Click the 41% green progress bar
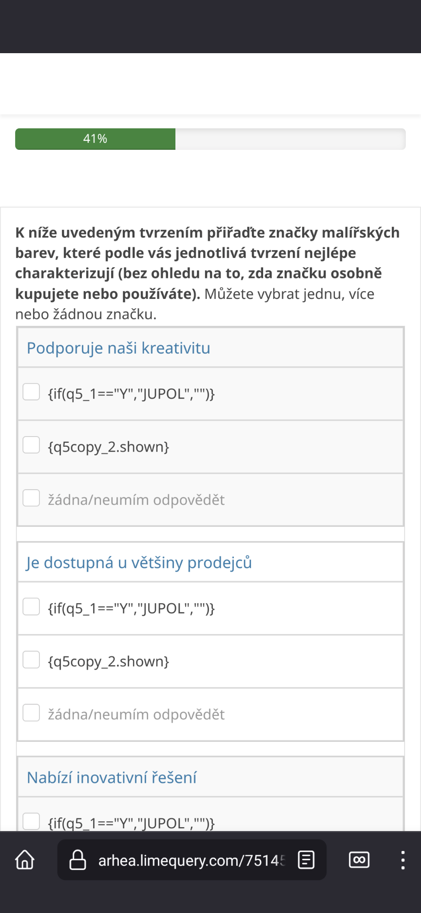421x913 pixels. coord(96,139)
